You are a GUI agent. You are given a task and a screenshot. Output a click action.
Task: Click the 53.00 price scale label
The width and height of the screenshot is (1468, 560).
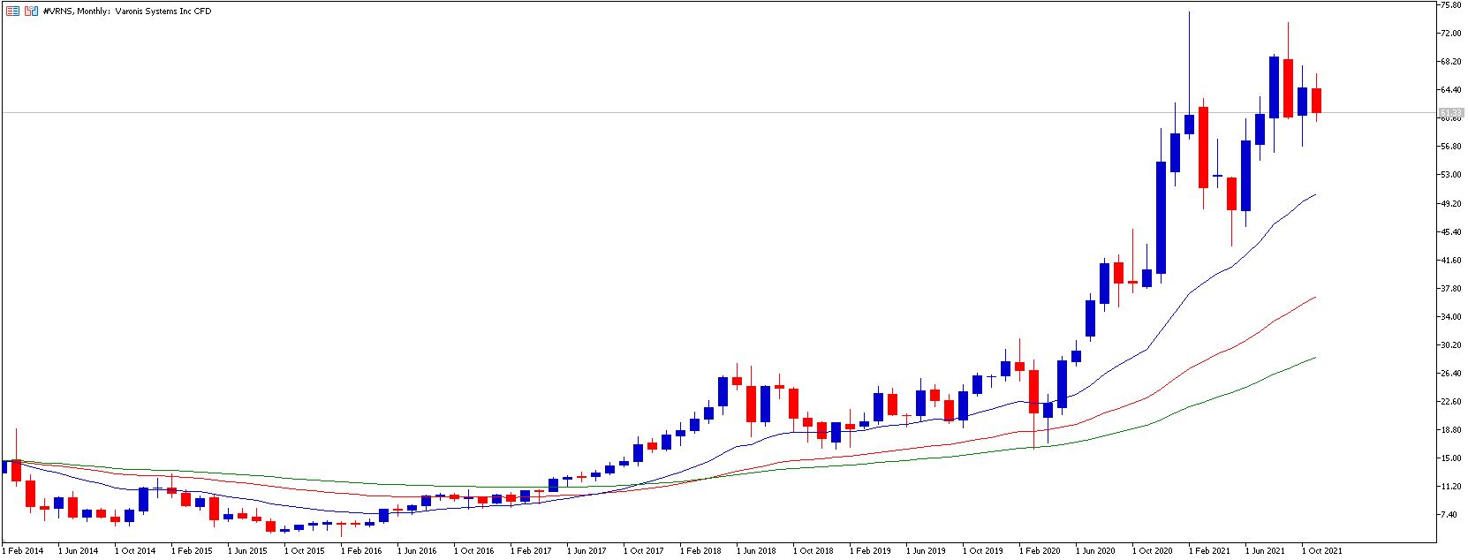[x=1450, y=175]
